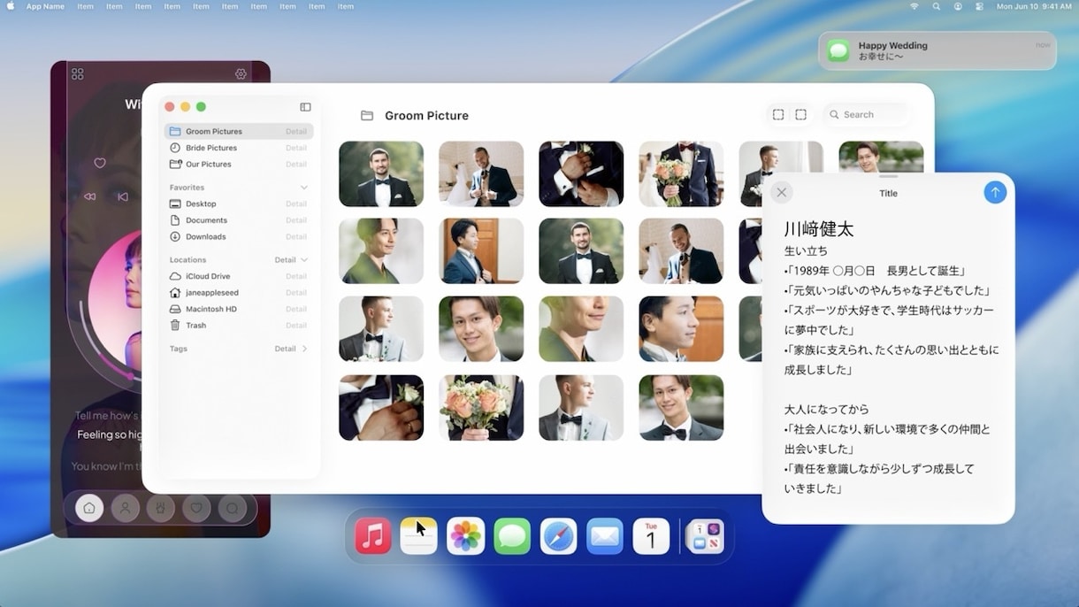
Task: Open the gear settings in music player
Action: [241, 74]
